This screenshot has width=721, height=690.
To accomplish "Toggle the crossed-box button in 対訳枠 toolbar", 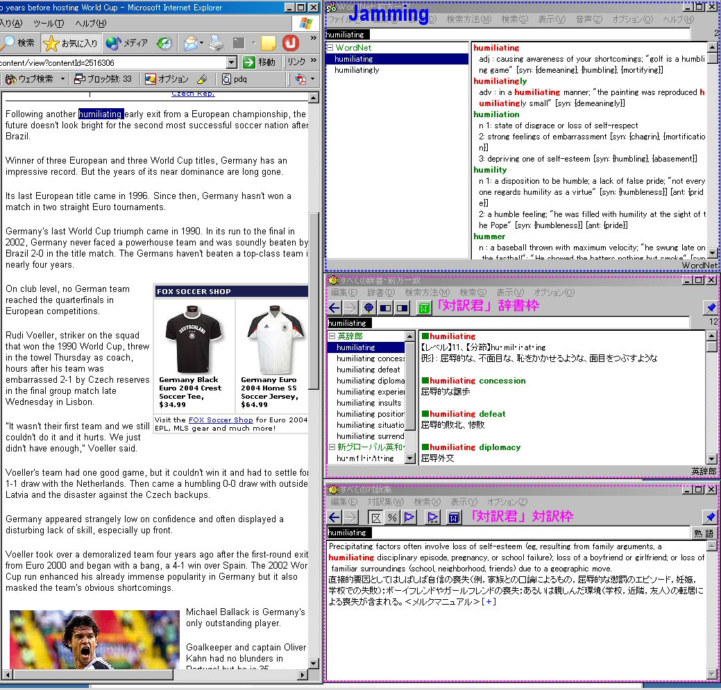I will [x=376, y=518].
